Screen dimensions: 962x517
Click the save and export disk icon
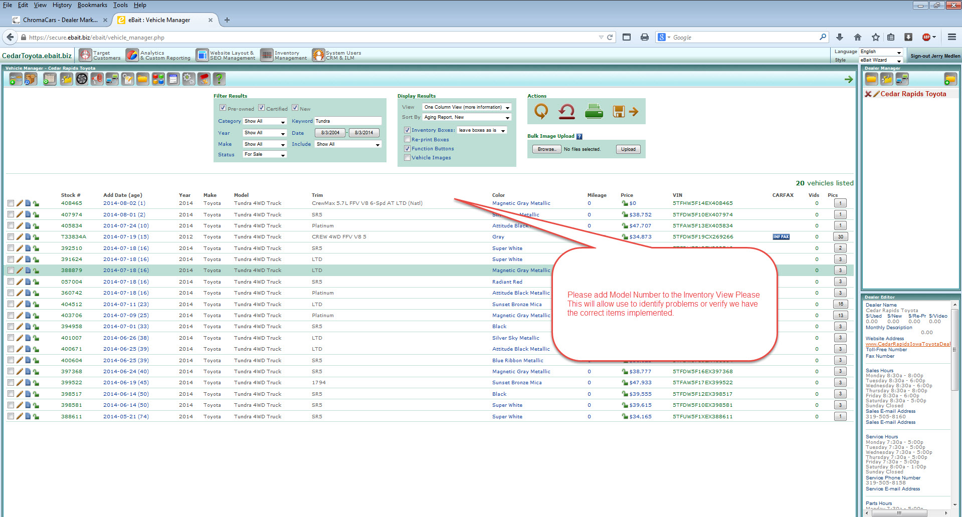tap(625, 111)
